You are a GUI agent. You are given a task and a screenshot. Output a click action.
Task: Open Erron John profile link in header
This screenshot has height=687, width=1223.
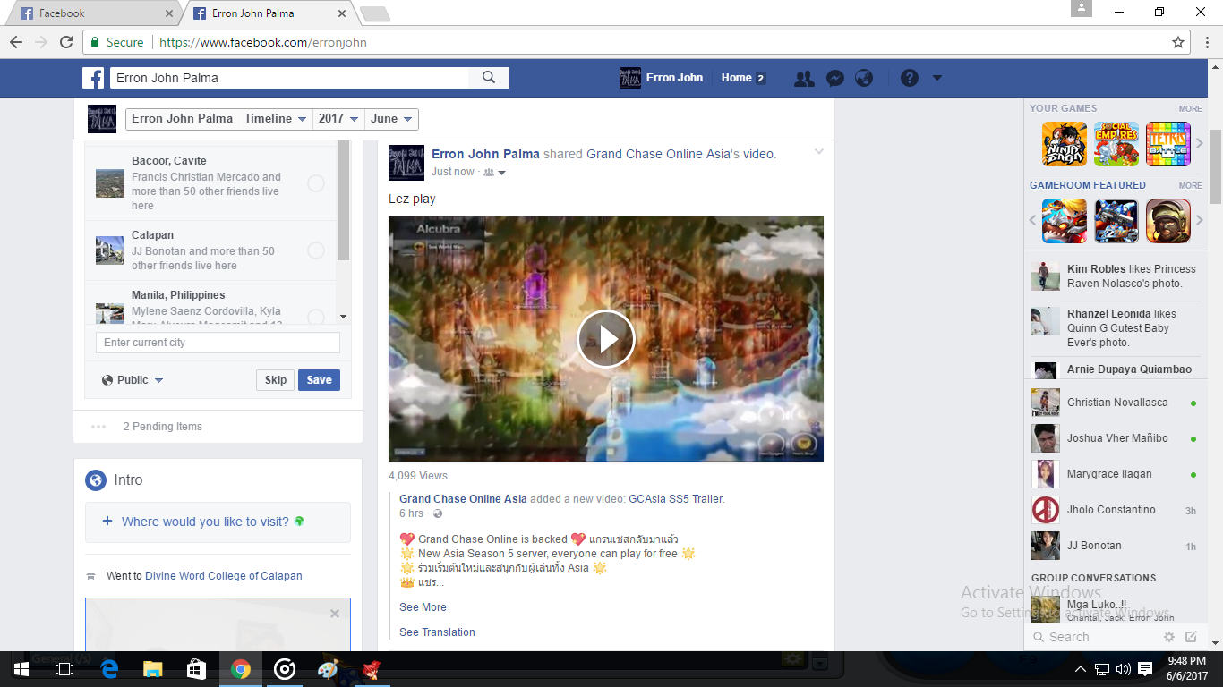click(662, 78)
